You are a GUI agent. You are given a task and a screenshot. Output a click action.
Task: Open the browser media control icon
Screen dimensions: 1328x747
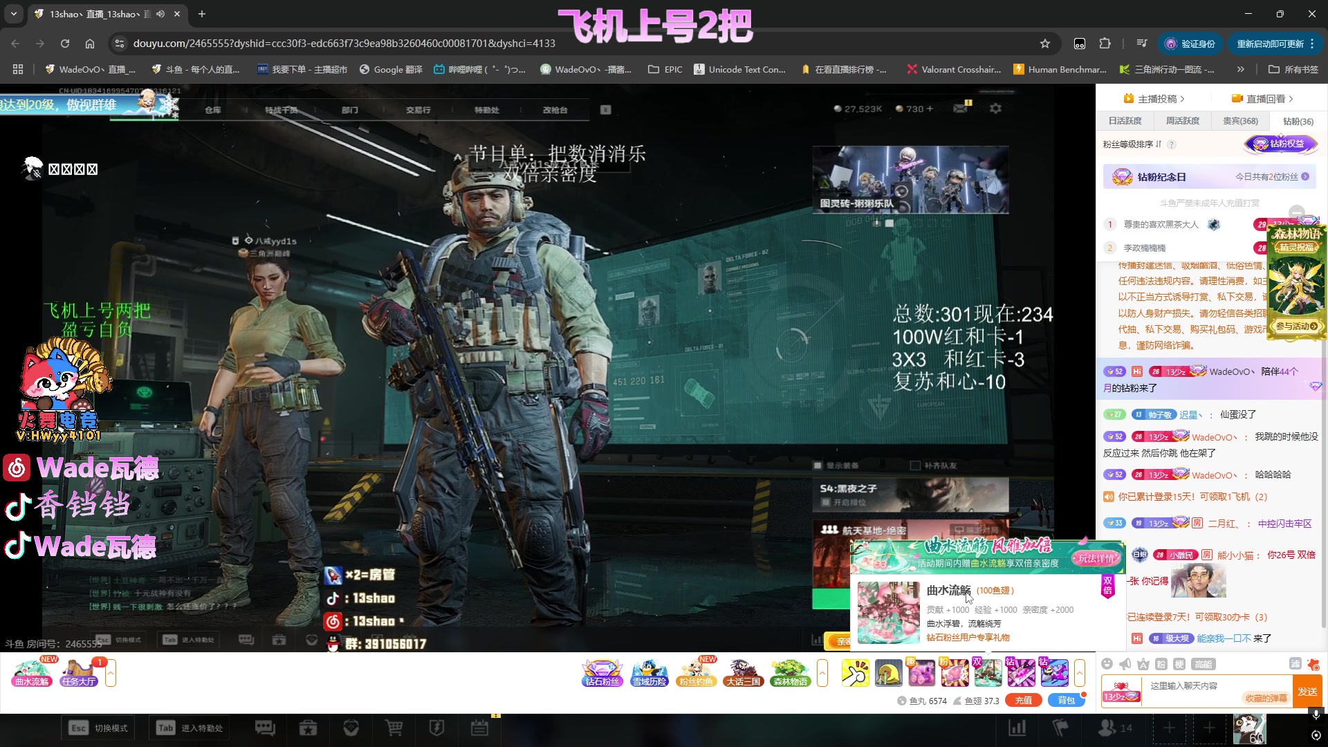click(1142, 44)
